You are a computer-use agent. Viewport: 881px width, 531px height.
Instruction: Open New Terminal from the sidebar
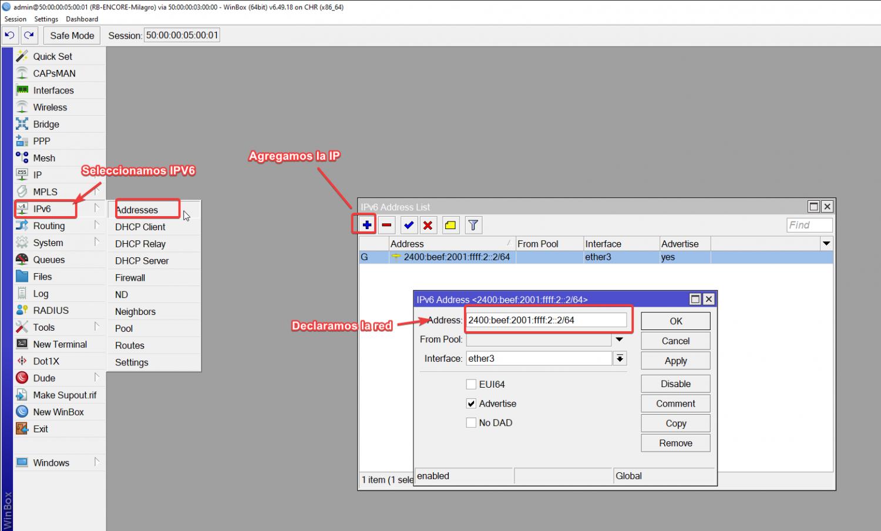tap(59, 344)
